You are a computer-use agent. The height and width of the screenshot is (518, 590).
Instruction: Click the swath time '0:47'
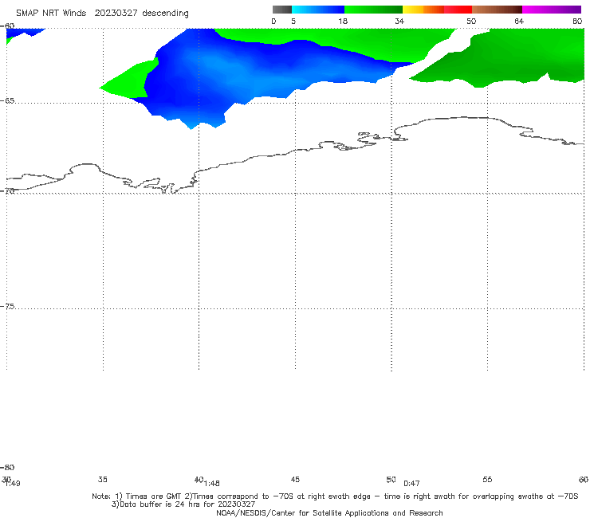click(x=411, y=484)
